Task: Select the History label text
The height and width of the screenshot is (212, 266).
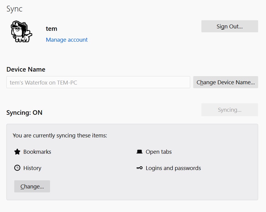Action: tap(32, 168)
